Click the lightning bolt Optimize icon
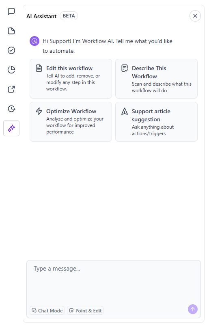 pos(39,111)
